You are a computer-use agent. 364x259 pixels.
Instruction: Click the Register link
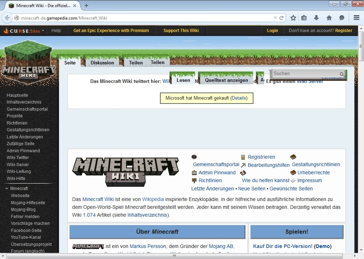[x=344, y=31]
